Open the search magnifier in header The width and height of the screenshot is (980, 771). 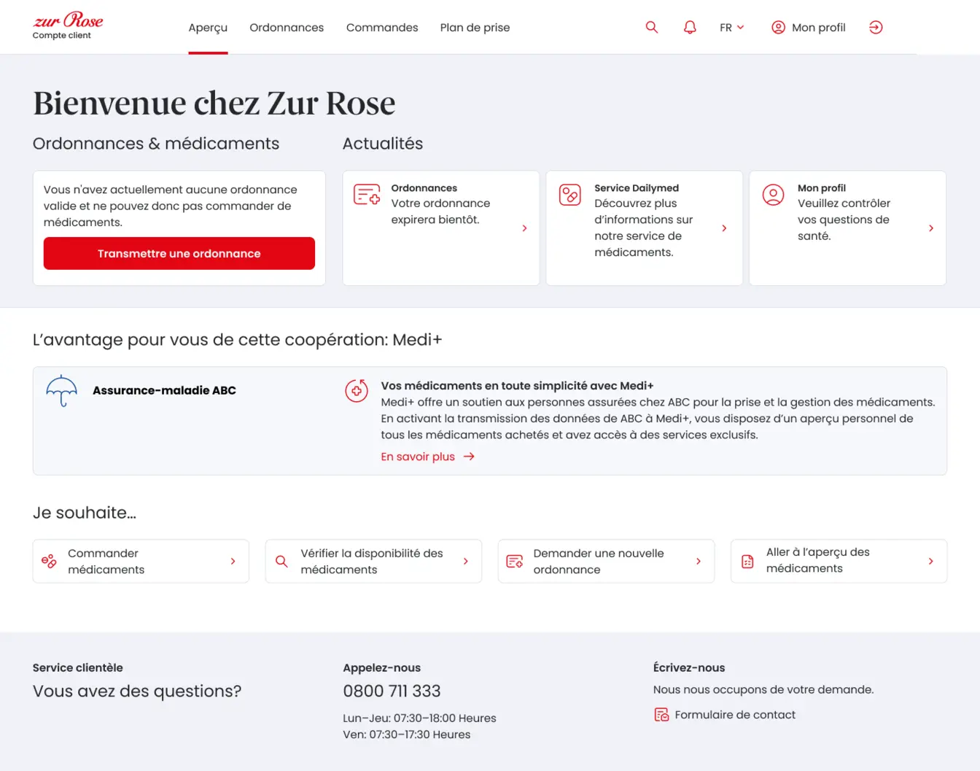click(652, 27)
